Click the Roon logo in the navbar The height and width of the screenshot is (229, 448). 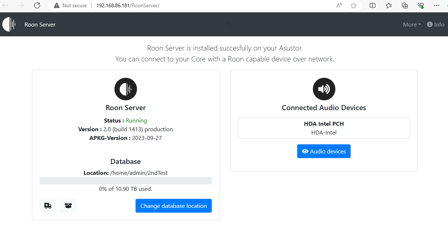tap(9, 24)
